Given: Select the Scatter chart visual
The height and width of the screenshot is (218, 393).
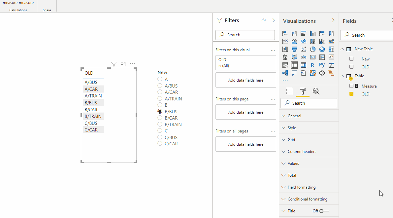Looking at the screenshot, I should coord(304,49).
